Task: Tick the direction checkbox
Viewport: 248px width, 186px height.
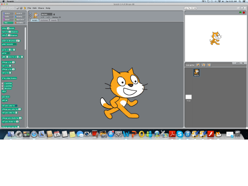Action: (x=3, y=88)
